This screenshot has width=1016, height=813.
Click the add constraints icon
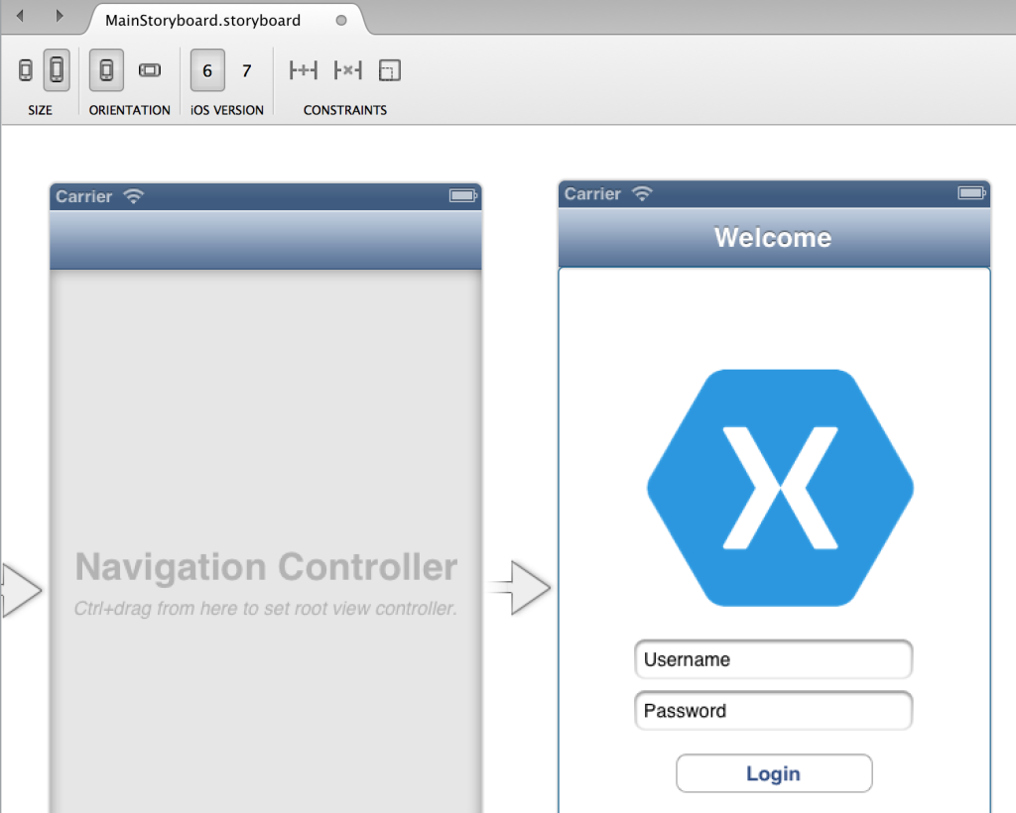(x=304, y=70)
